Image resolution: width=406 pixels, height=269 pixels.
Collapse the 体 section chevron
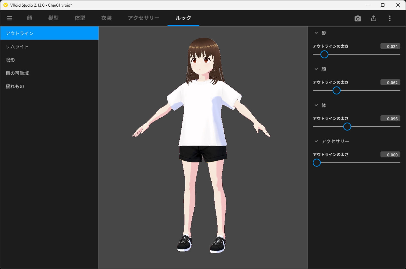coord(316,105)
